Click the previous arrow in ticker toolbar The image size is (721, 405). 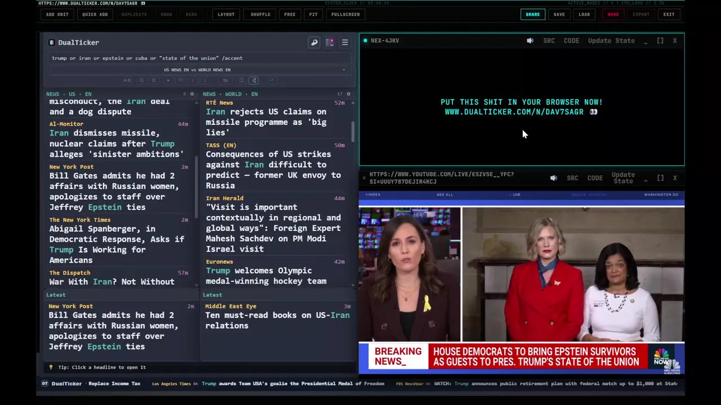click(193, 80)
